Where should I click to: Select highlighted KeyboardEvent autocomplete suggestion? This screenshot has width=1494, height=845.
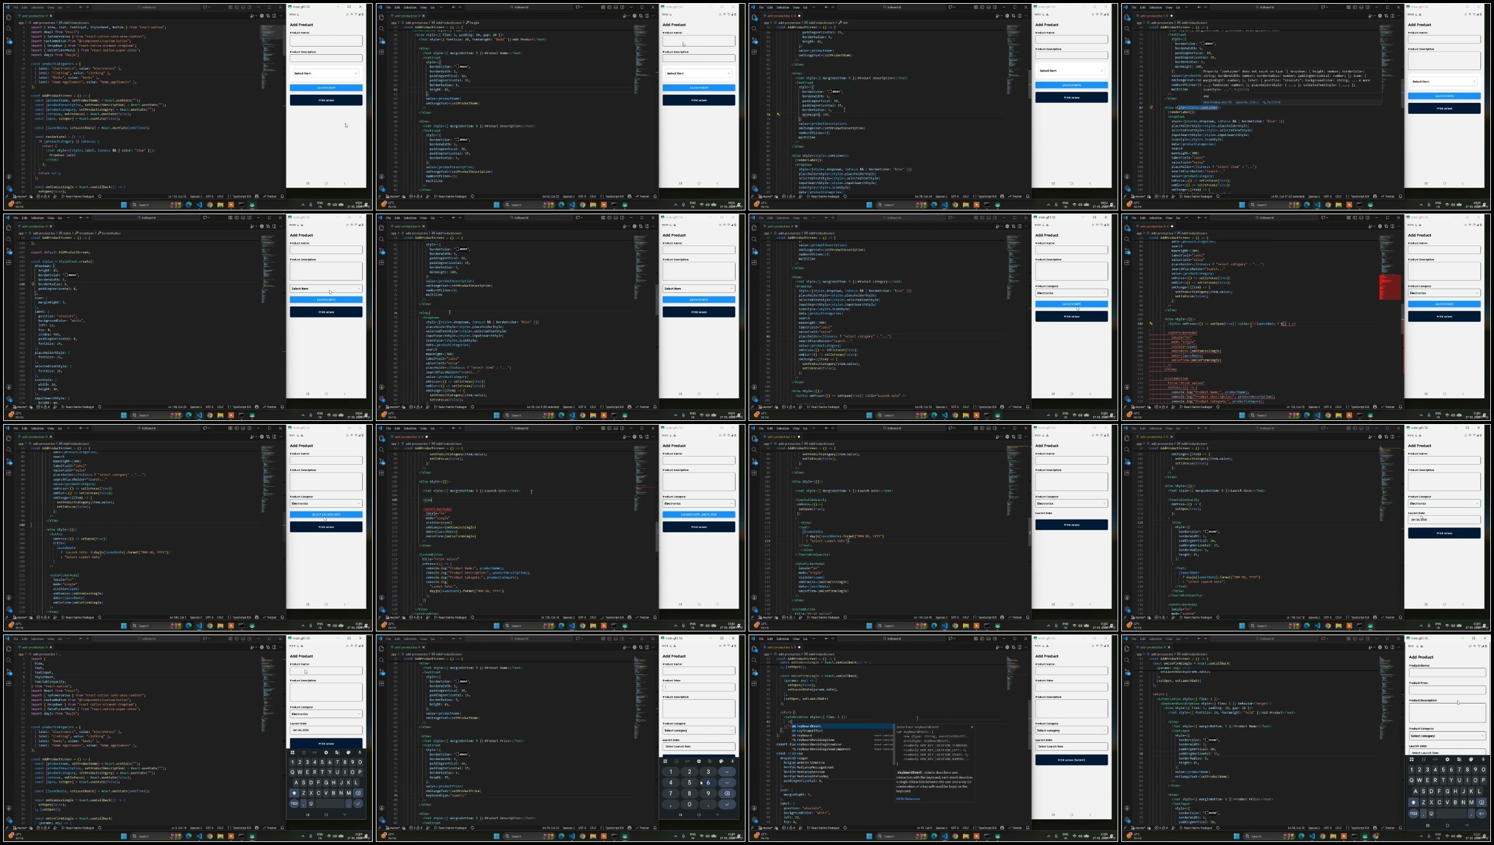809,726
